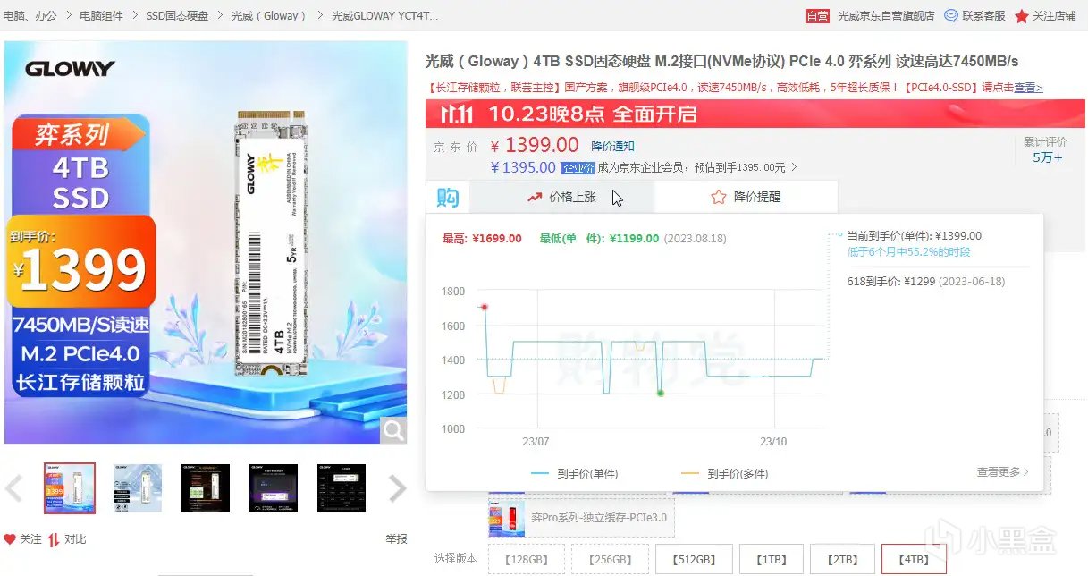Choose the 【256GB】 version option
Screen dimensions: 1088x576
(x=611, y=559)
